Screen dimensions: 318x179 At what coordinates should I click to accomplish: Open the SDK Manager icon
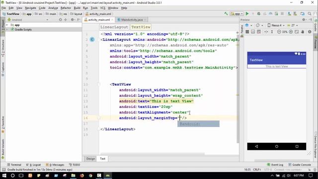pos(295,14)
